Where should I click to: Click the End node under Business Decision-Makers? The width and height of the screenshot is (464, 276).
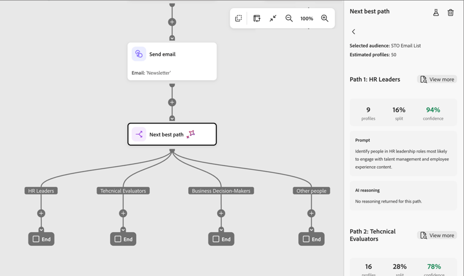point(221,239)
